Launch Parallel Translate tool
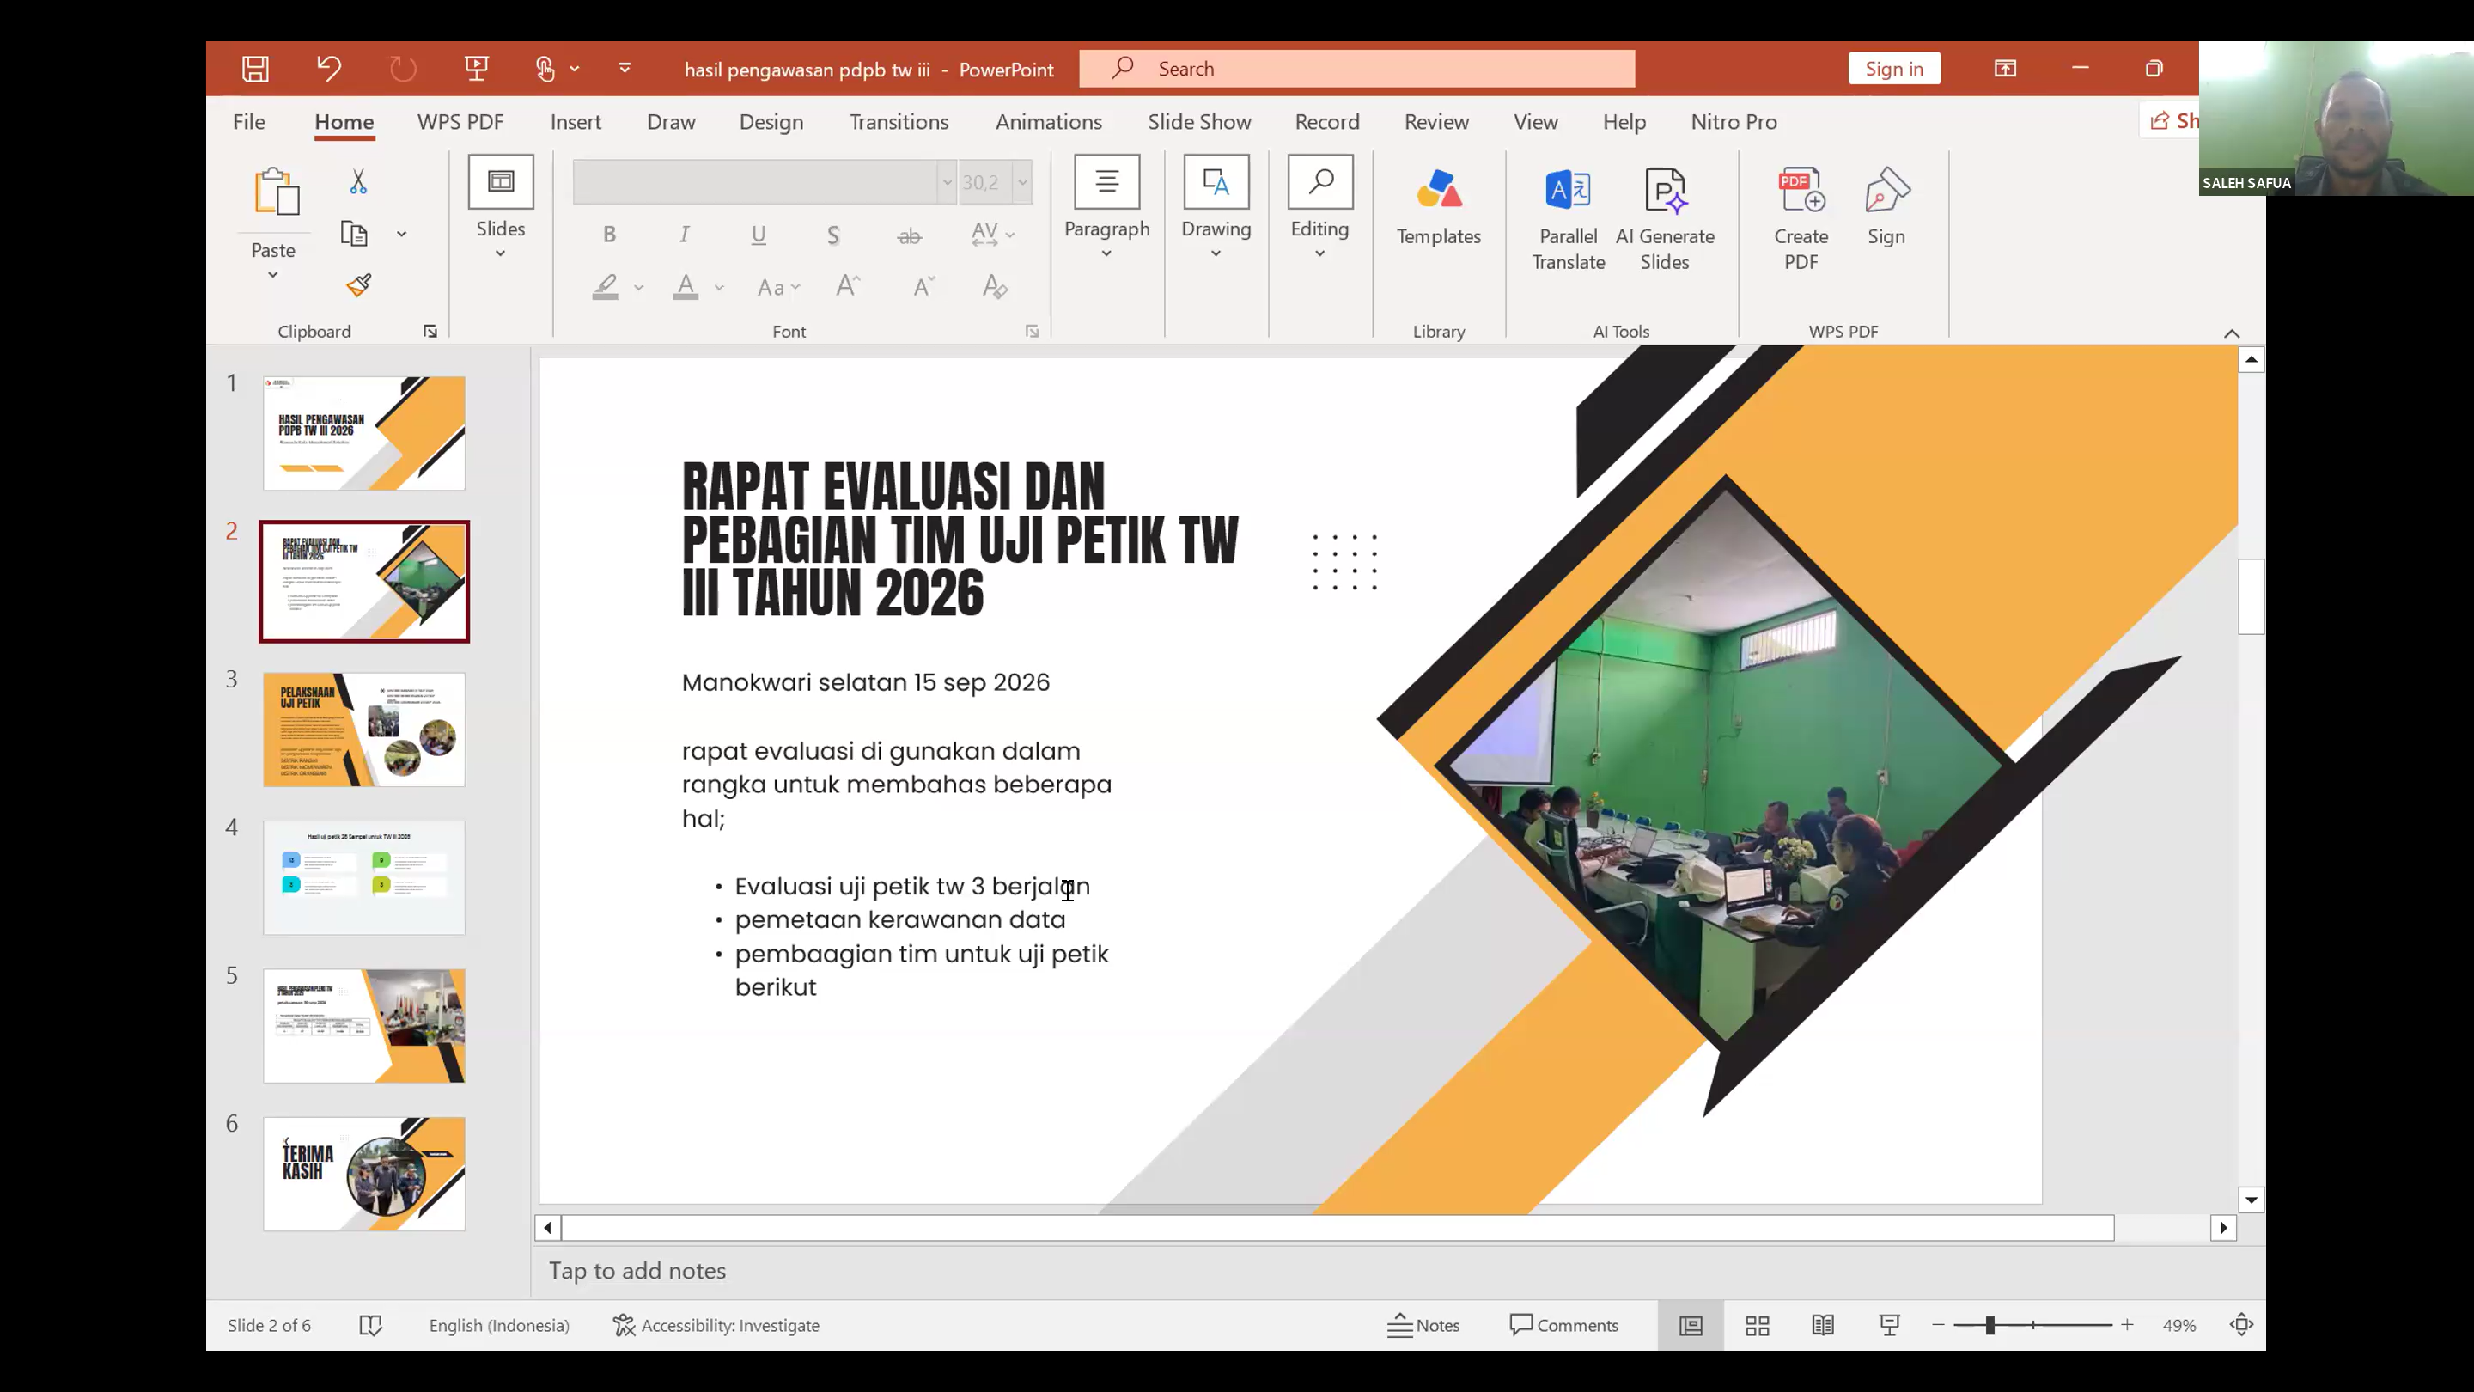 point(1569,220)
